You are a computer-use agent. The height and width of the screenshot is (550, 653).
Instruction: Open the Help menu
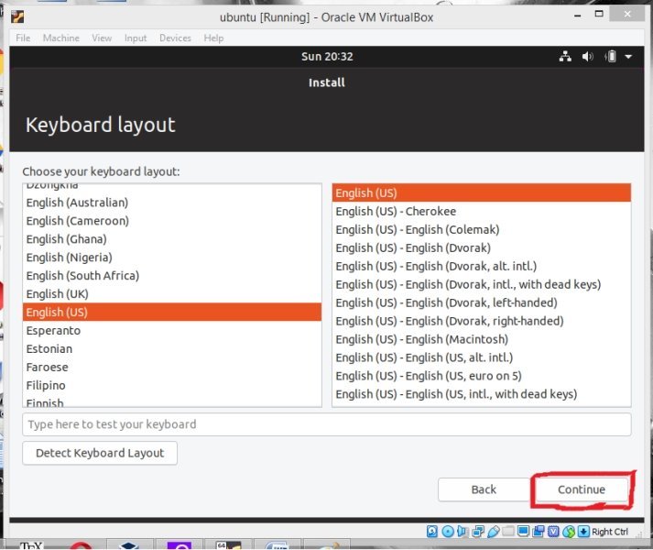coord(213,38)
